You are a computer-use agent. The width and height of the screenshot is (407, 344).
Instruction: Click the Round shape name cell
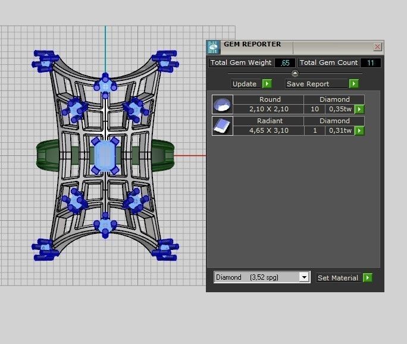(268, 99)
